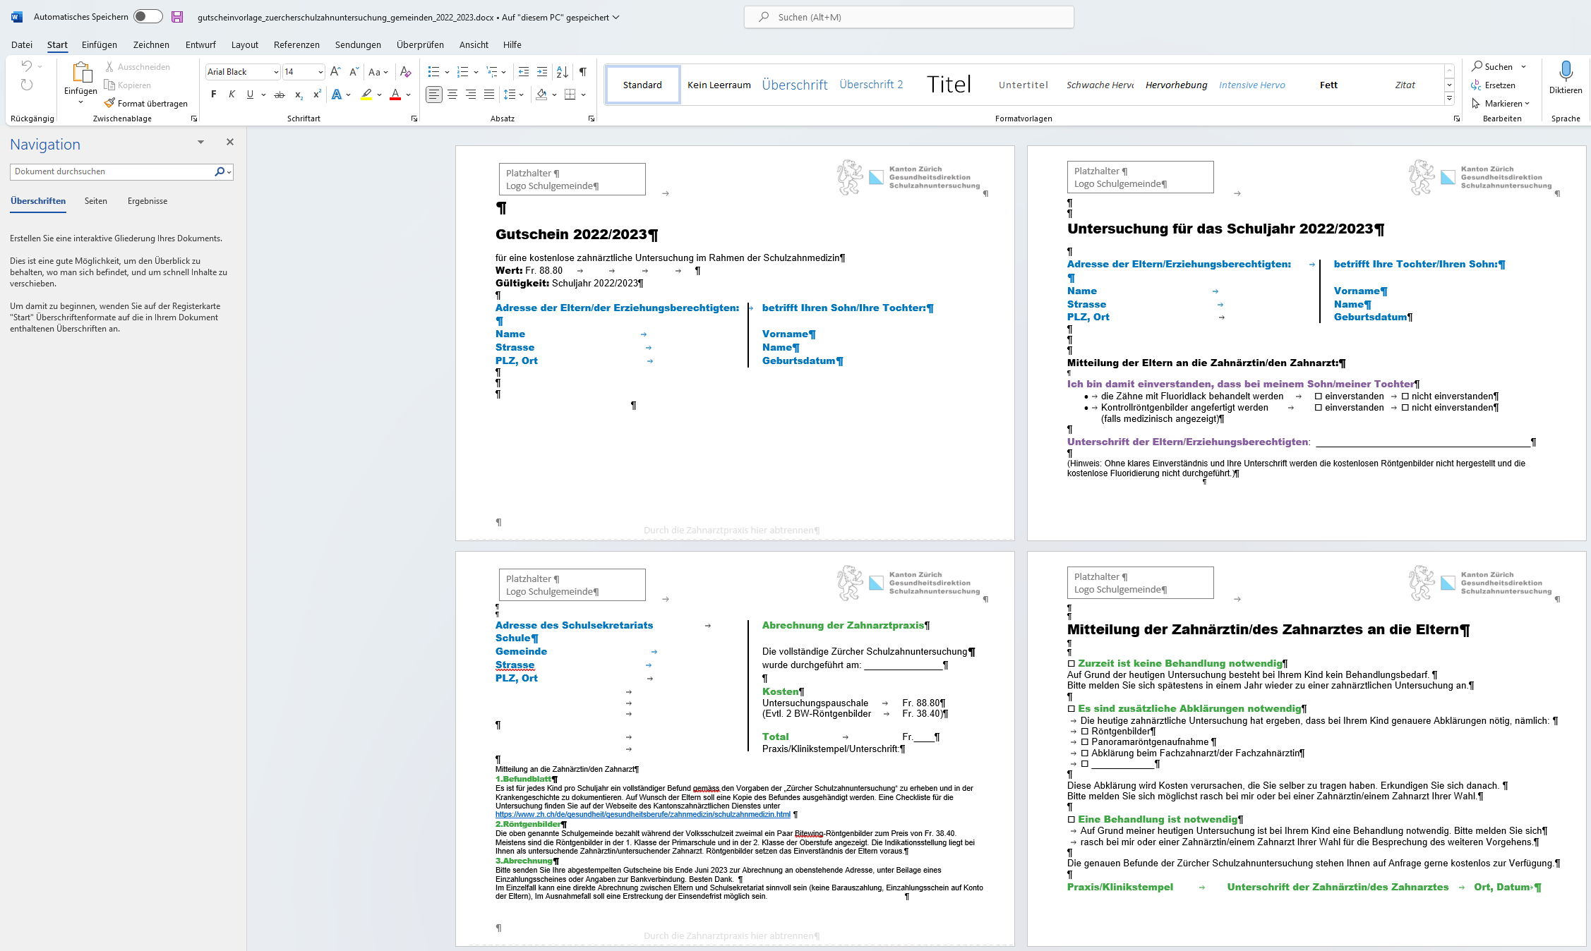Image resolution: width=1591 pixels, height=951 pixels.
Task: Open Absatz dialog launcher
Action: (x=591, y=119)
